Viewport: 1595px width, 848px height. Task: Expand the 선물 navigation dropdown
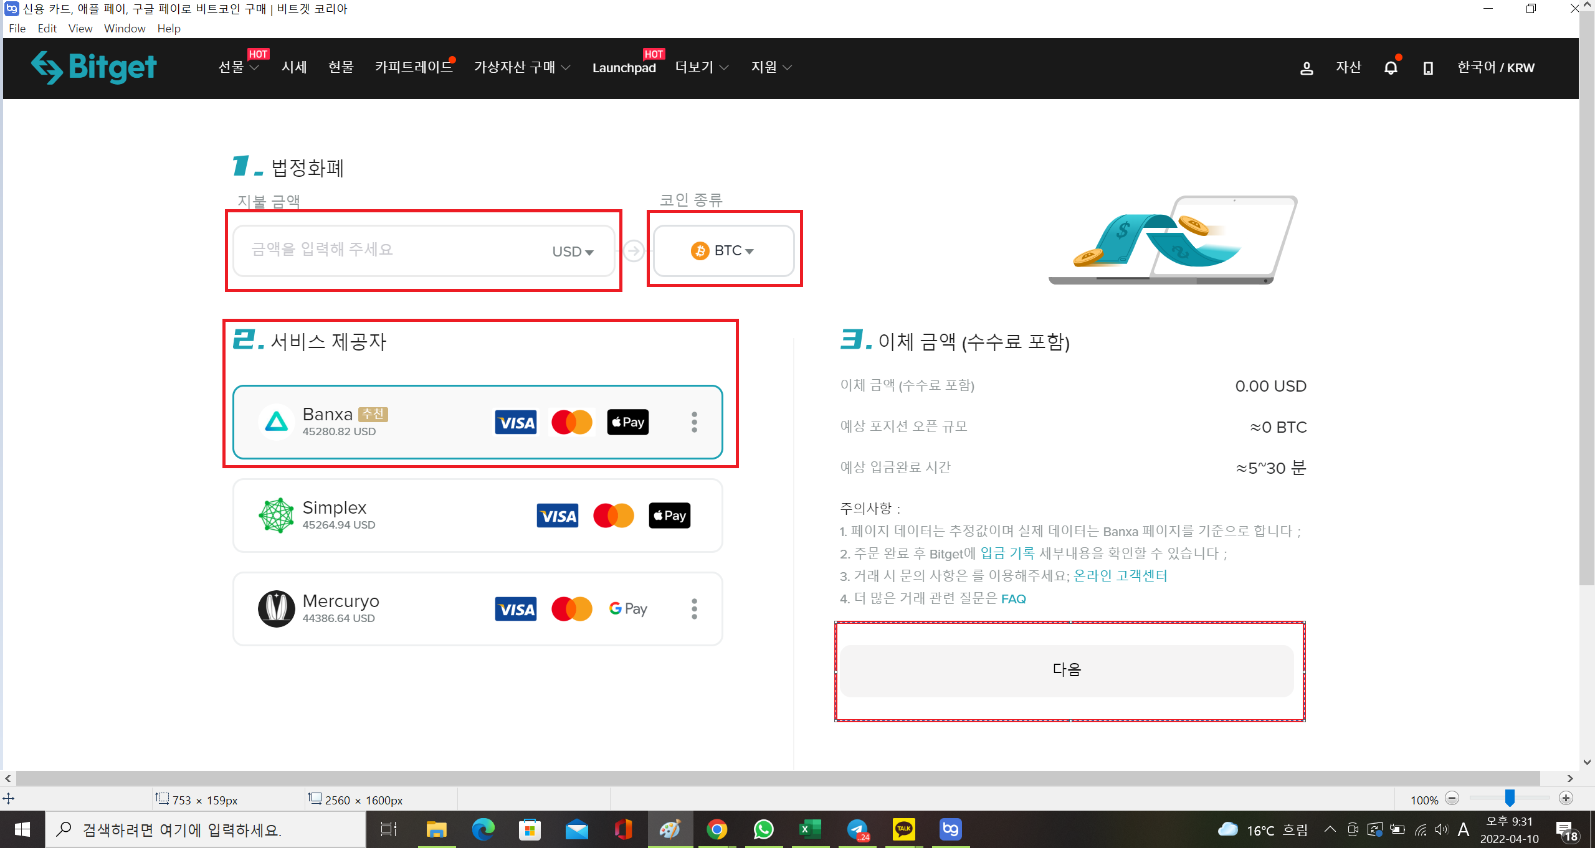(238, 67)
